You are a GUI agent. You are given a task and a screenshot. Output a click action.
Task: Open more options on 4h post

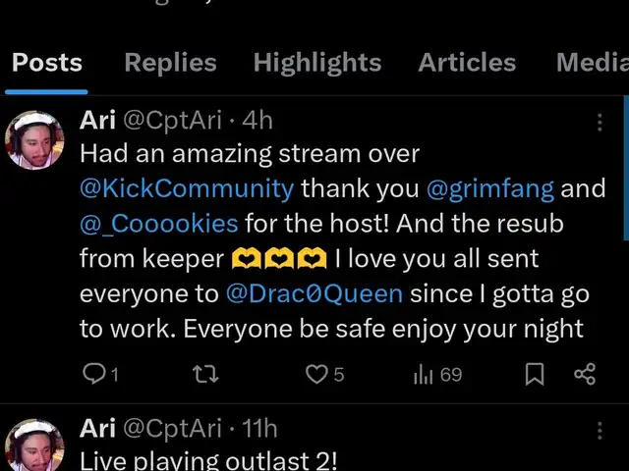(x=600, y=122)
